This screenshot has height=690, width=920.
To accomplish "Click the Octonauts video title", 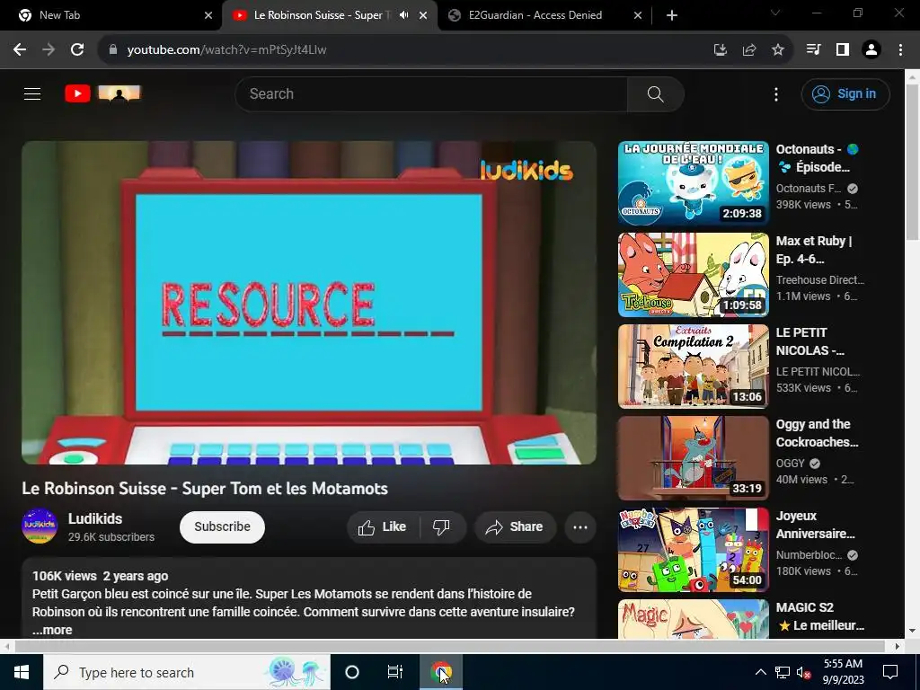I will pos(818,158).
